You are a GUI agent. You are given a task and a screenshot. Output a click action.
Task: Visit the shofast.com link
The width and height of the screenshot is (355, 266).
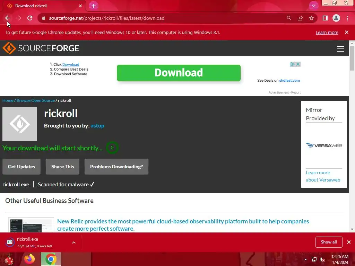click(289, 80)
